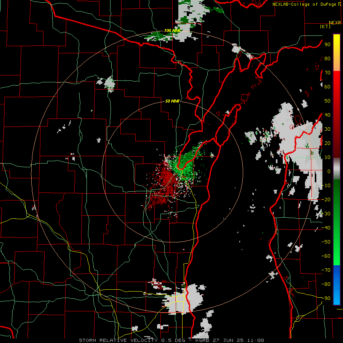The height and width of the screenshot is (343, 343).
Task: Click the -60 scale value
Action: (x=326, y=256)
